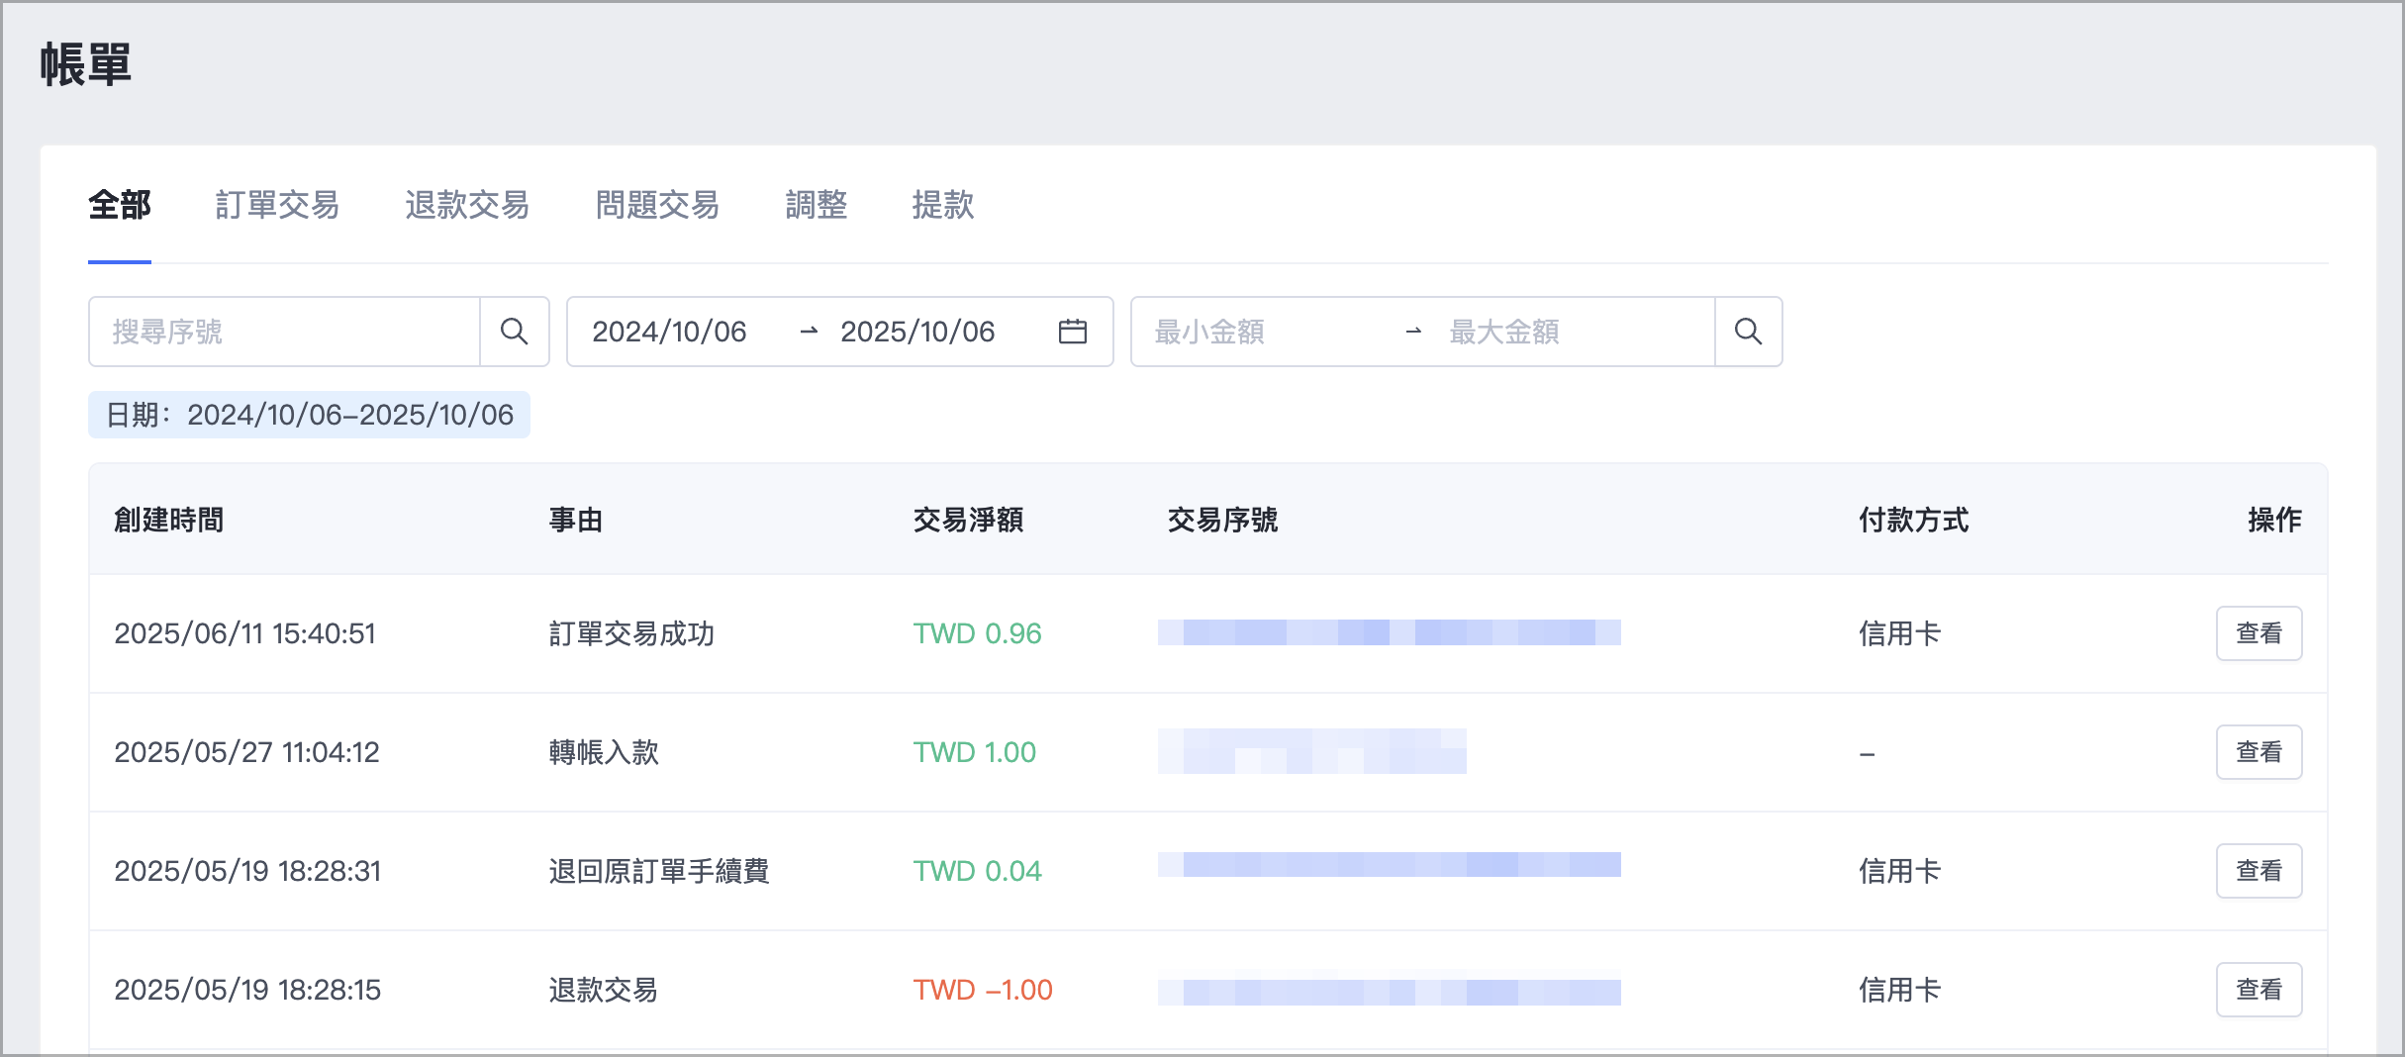The image size is (2405, 1057).
Task: Switch to the 訂單交易 tab
Action: tap(277, 205)
